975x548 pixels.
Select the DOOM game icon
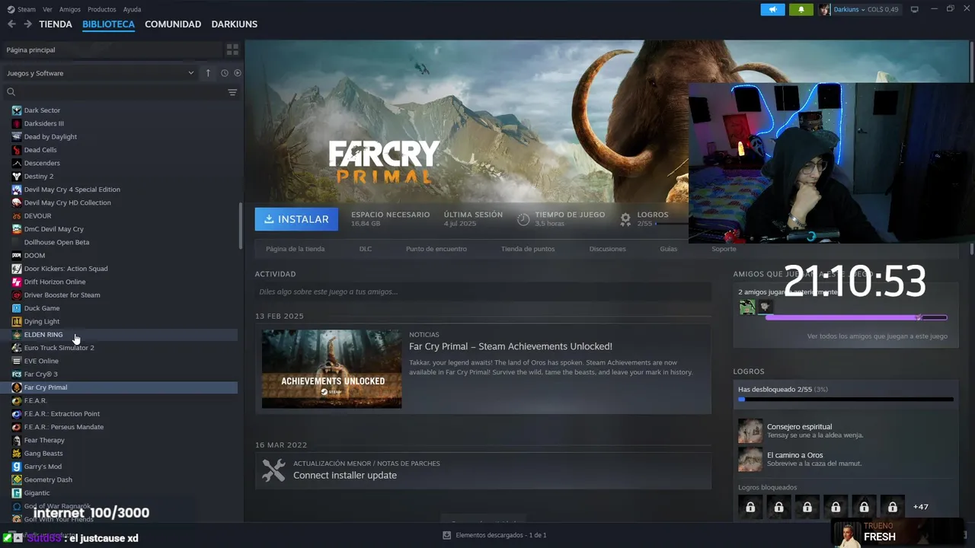pos(17,256)
